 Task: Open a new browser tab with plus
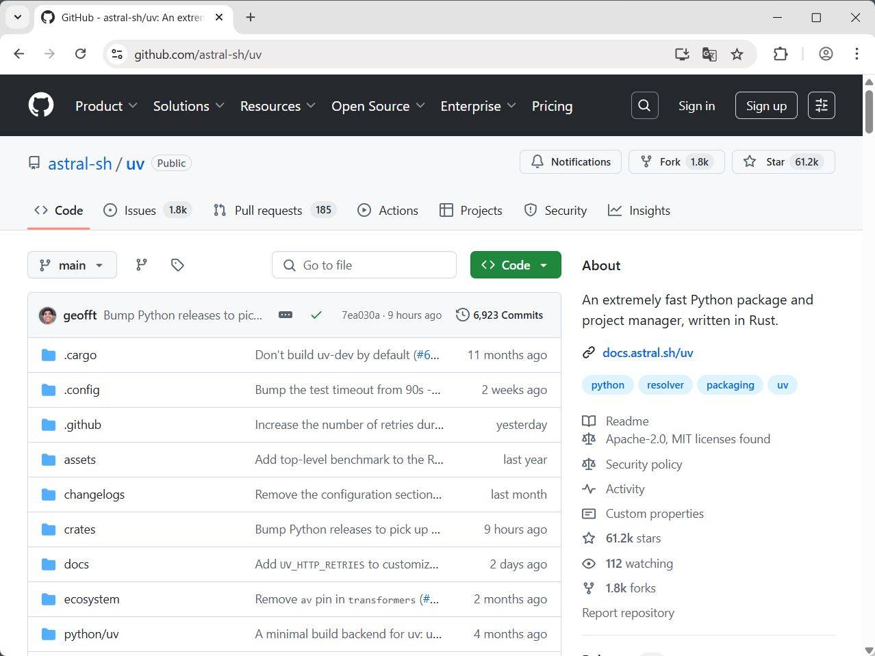coord(251,17)
